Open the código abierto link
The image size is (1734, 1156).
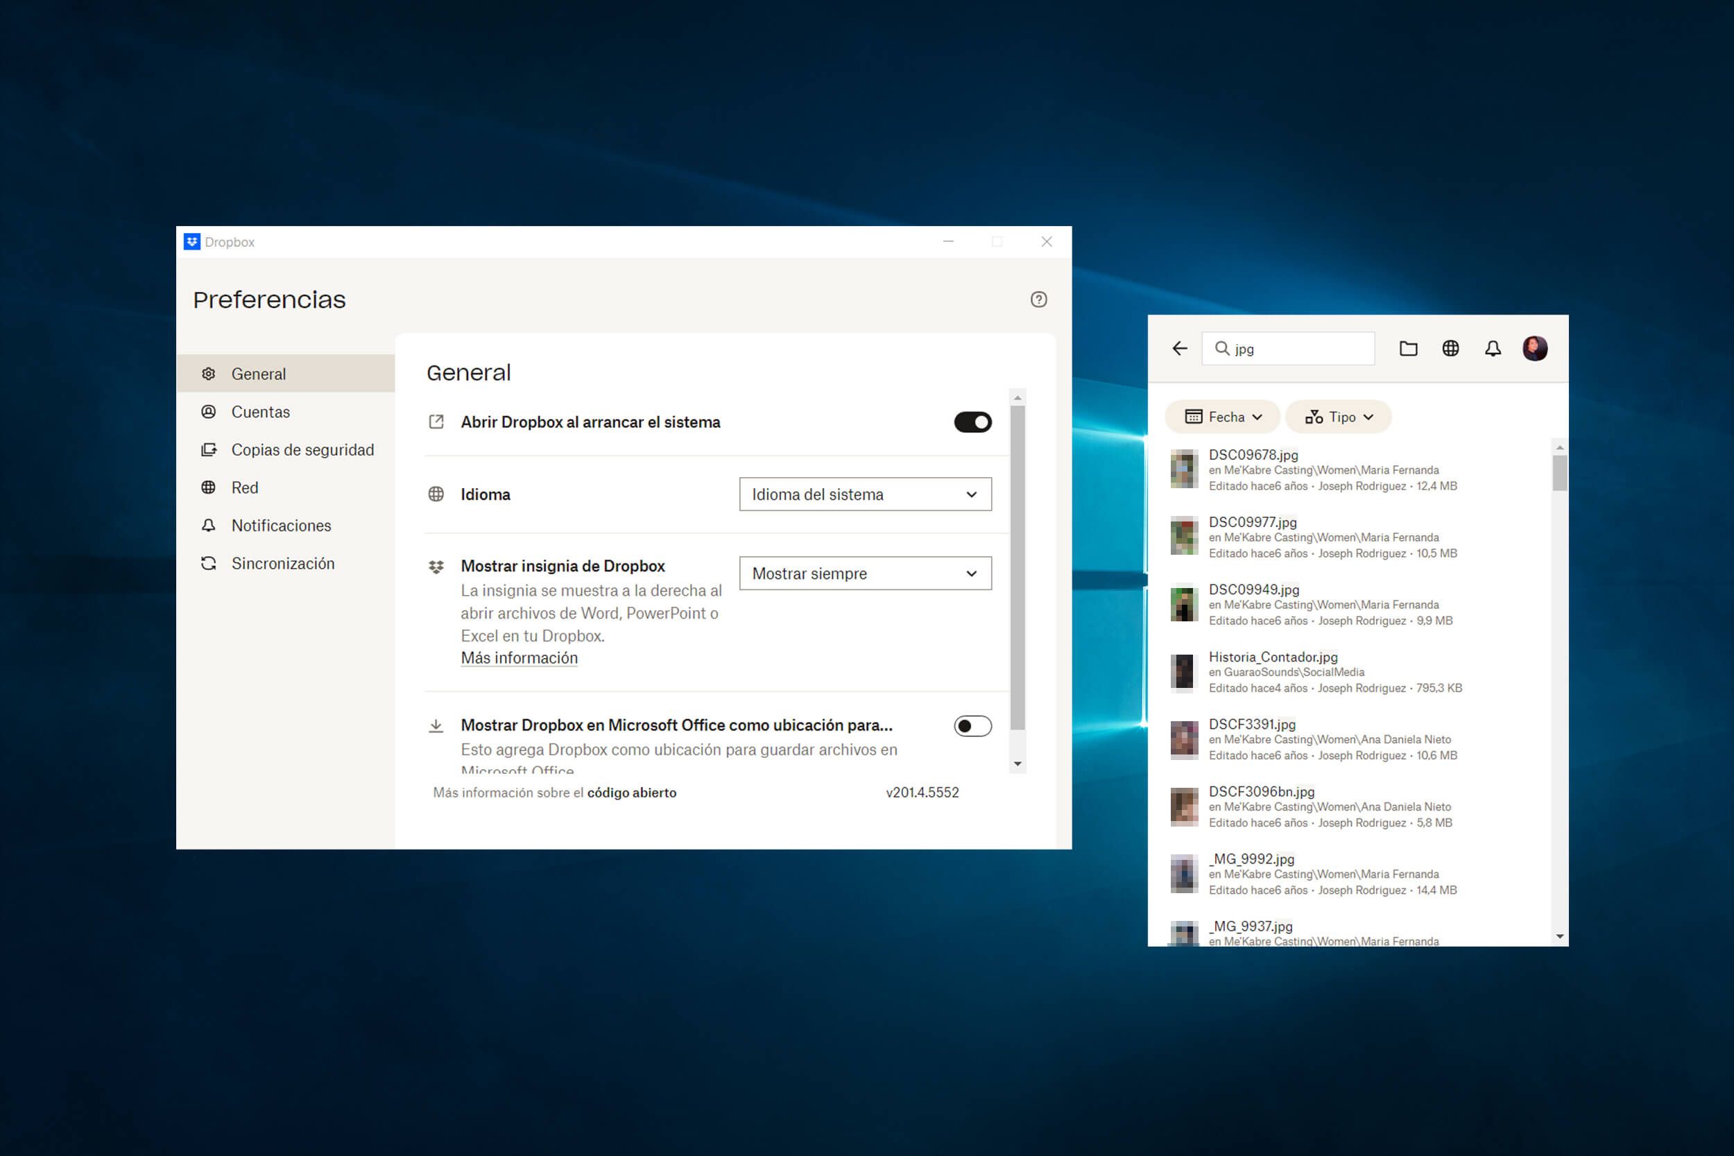pos(632,793)
